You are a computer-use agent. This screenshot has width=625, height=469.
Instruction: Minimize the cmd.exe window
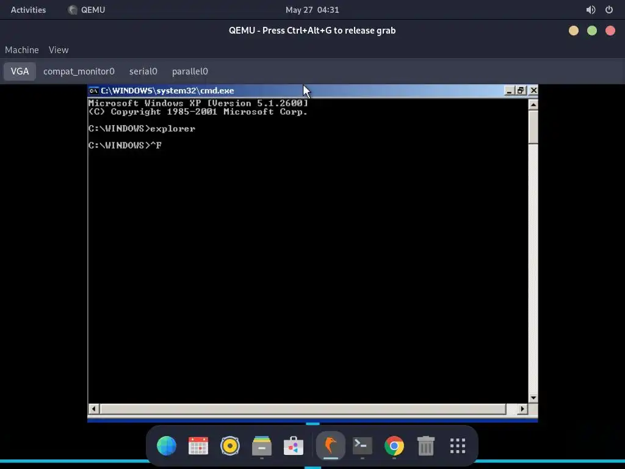click(x=509, y=90)
